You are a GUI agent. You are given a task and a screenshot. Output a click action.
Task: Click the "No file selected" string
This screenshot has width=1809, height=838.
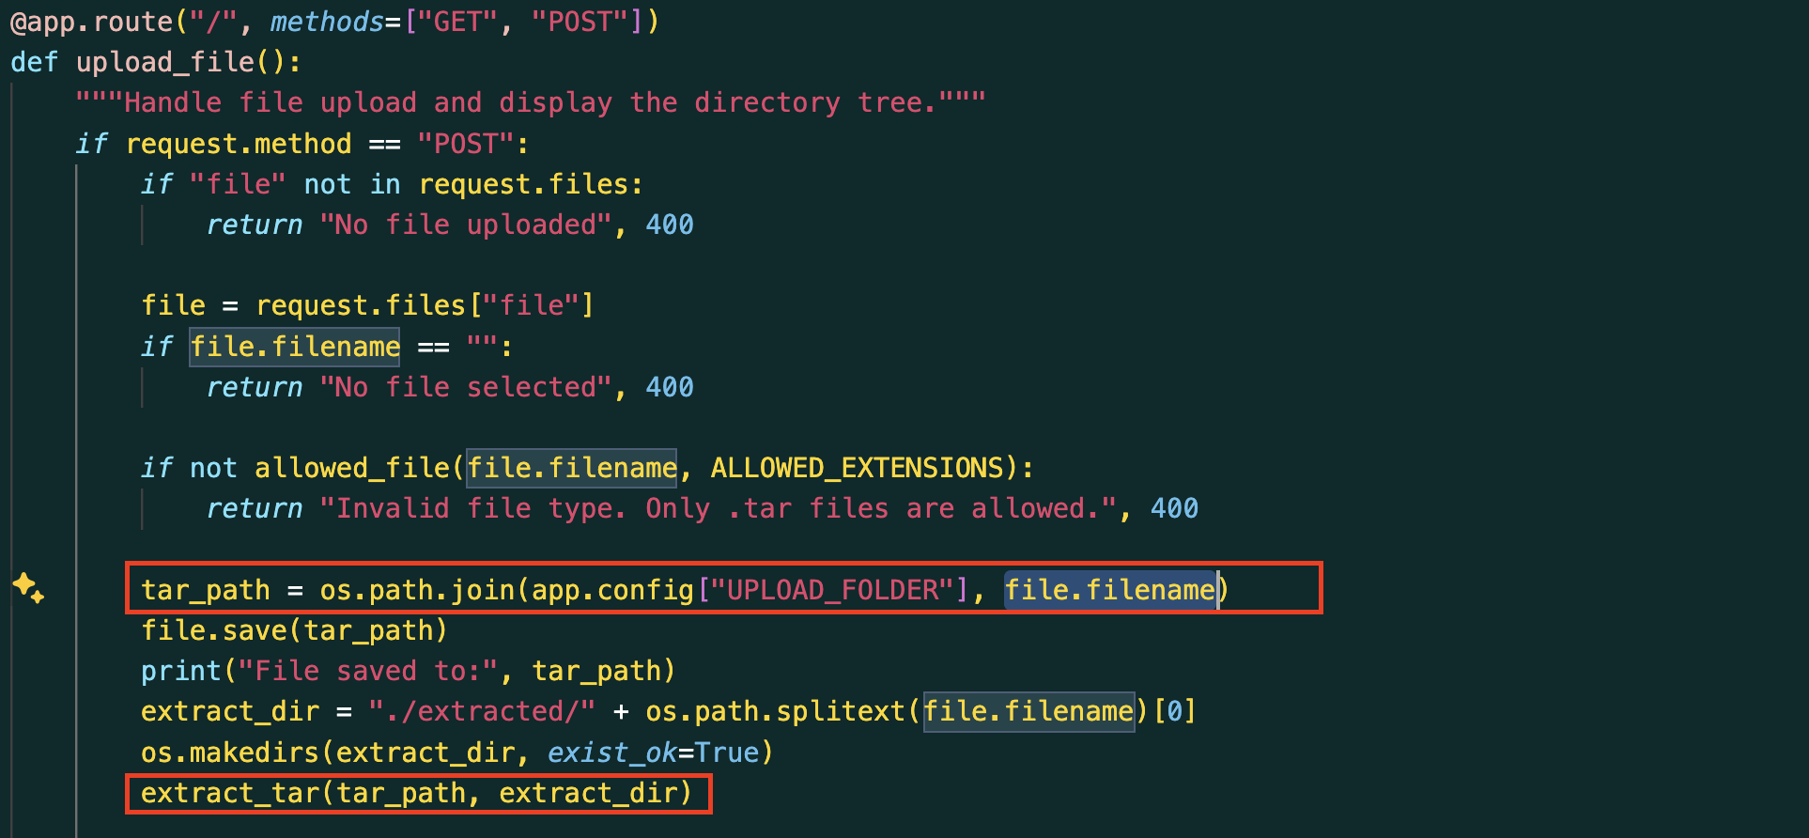466,387
